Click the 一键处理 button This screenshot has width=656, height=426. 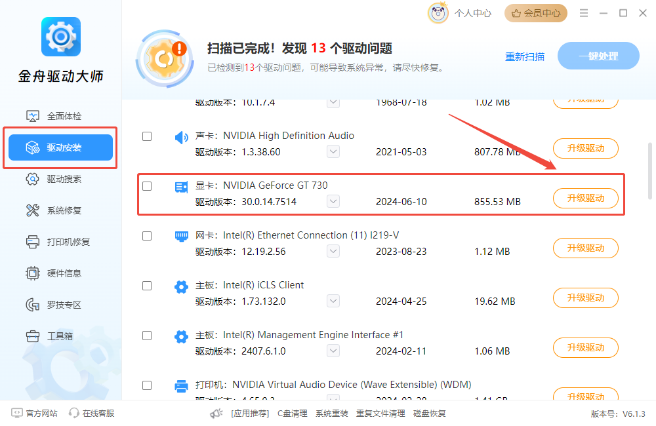click(598, 56)
